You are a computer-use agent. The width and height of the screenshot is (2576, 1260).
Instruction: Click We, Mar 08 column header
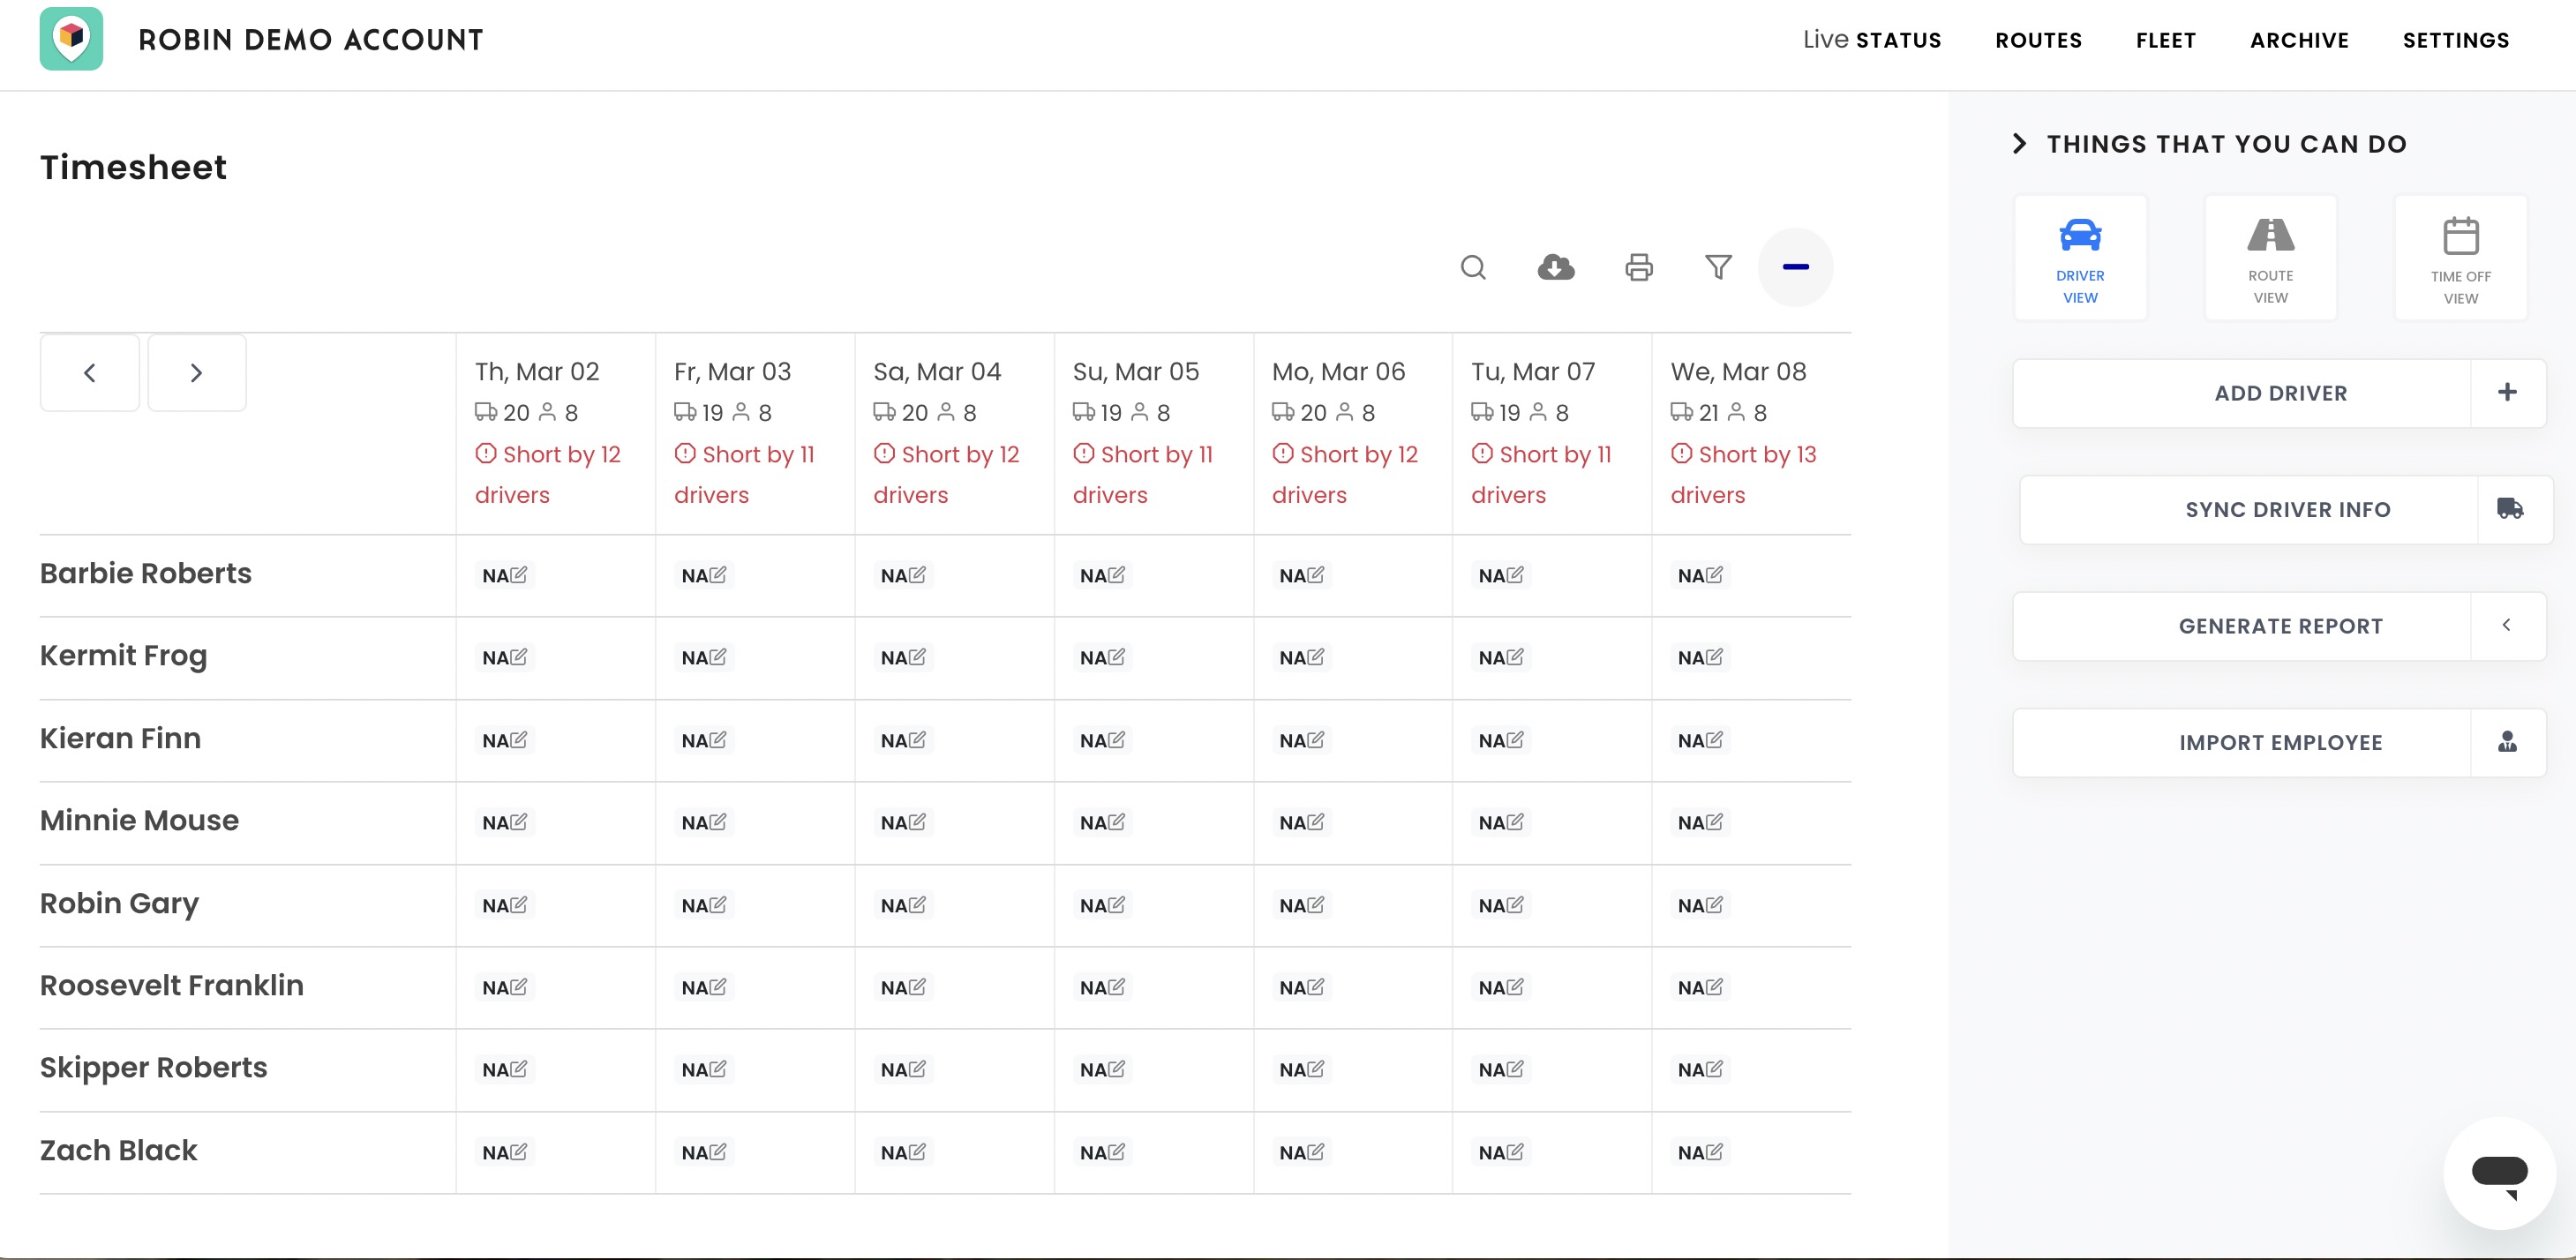coord(1738,372)
